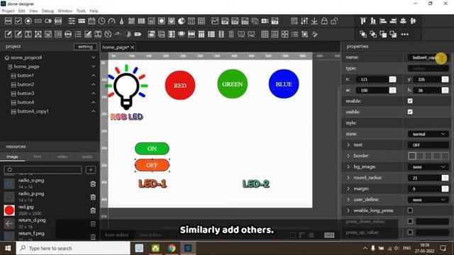Select the camera video widget tool
454x255 pixels.
coord(265,21)
